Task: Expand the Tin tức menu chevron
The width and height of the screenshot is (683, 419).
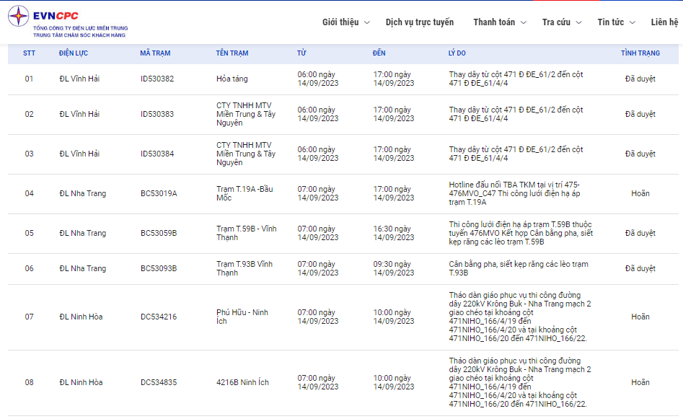Action: point(633,22)
